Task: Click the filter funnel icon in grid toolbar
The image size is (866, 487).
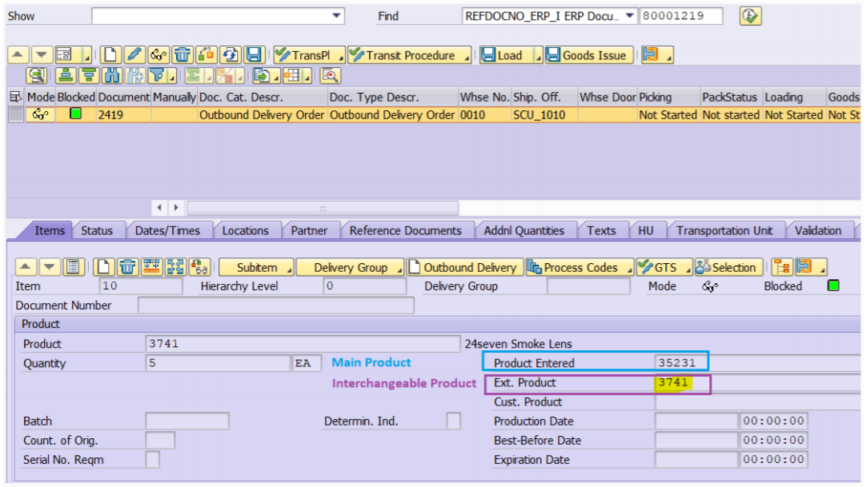Action: pyautogui.click(x=158, y=76)
